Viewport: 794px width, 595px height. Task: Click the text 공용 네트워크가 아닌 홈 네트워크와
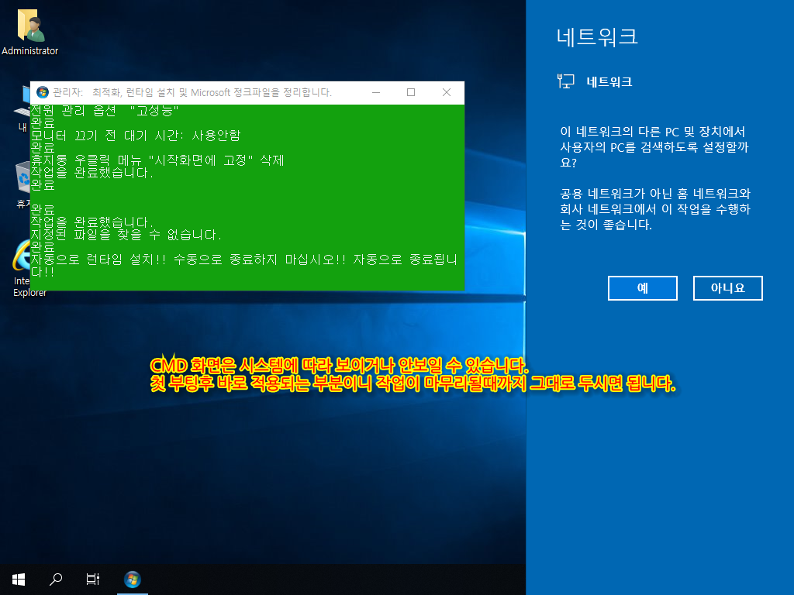(655, 193)
